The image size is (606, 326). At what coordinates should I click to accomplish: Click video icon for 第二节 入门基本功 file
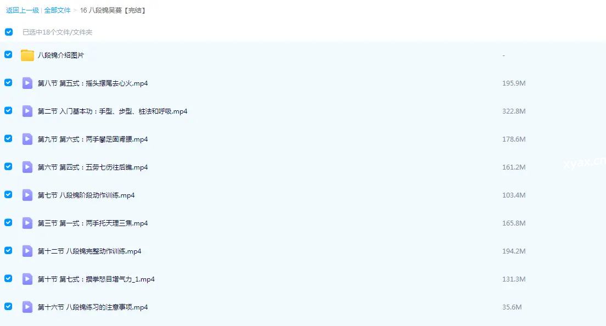pos(27,111)
